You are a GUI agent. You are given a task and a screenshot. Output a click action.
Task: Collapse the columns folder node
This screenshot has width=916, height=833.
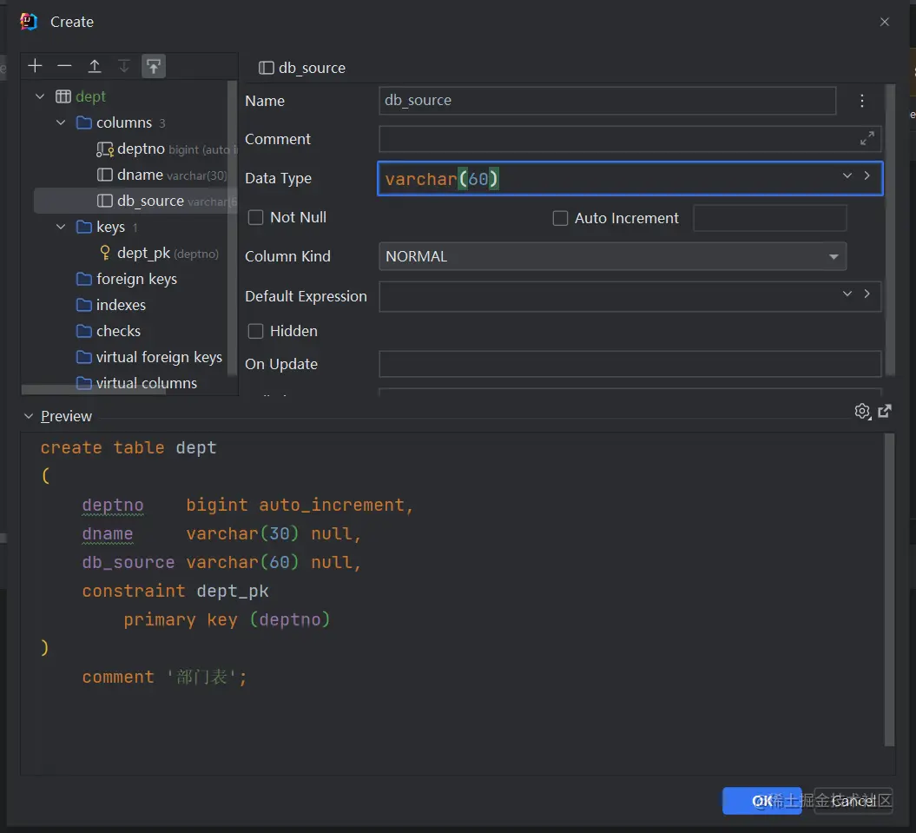[x=61, y=122]
